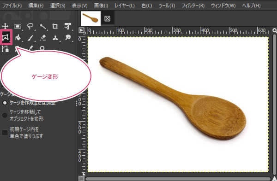This screenshot has width=277, height=181.
Task: Select the Free Select lasso tool
Action: 30,26
